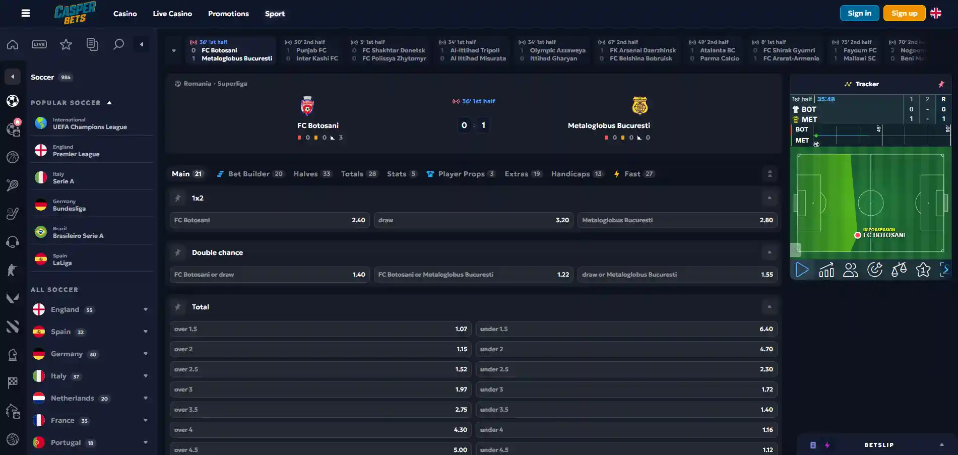Pin the Total market
The height and width of the screenshot is (455, 958).
178,307
